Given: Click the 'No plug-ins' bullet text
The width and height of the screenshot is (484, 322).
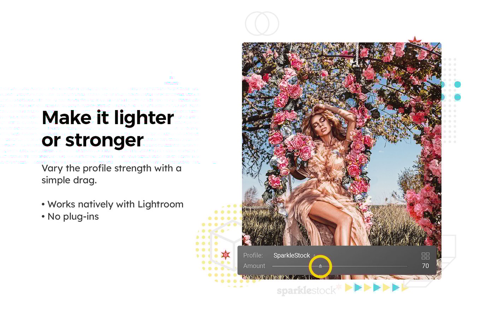Looking at the screenshot, I should (70, 217).
